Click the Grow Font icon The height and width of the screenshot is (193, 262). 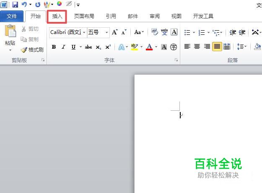[115, 32]
